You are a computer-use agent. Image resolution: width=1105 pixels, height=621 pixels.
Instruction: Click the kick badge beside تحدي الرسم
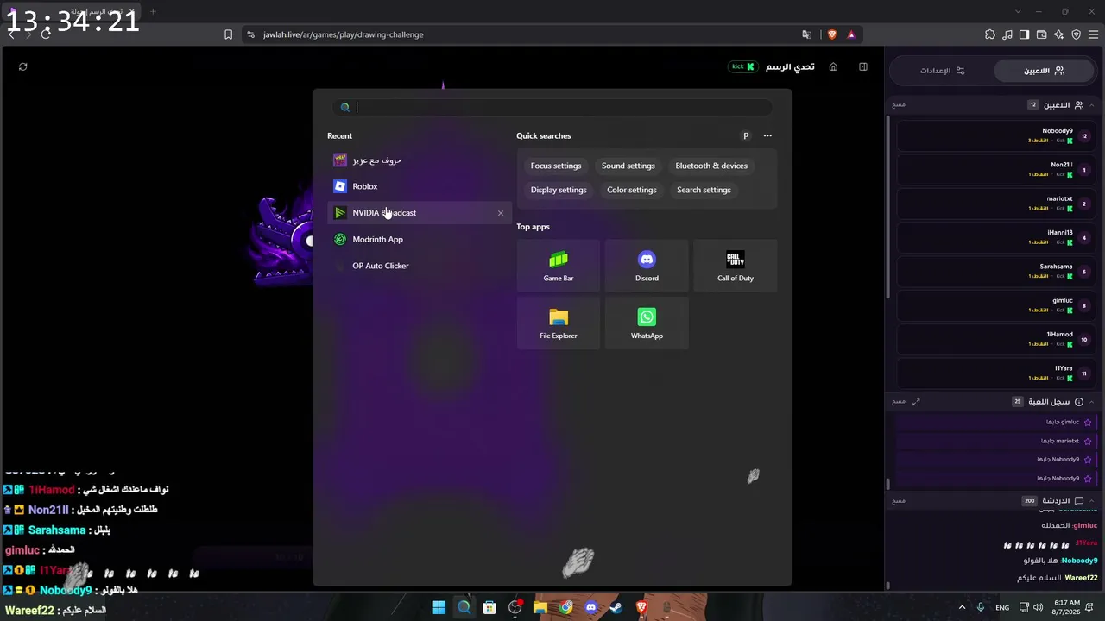tap(742, 66)
